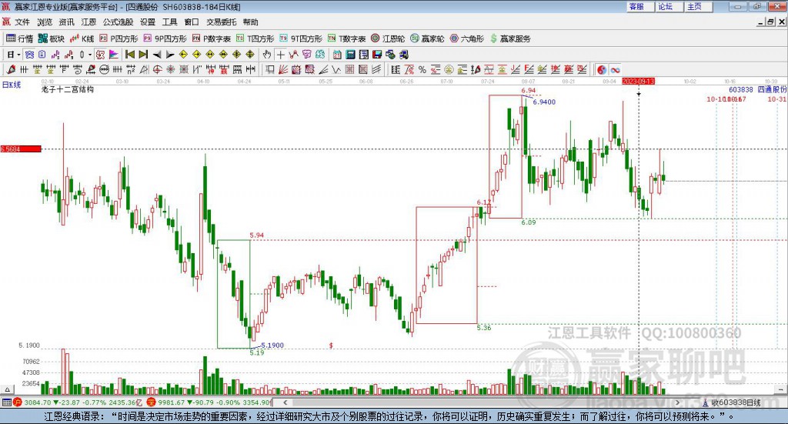Open the 行情 market quotes view

tap(19, 38)
